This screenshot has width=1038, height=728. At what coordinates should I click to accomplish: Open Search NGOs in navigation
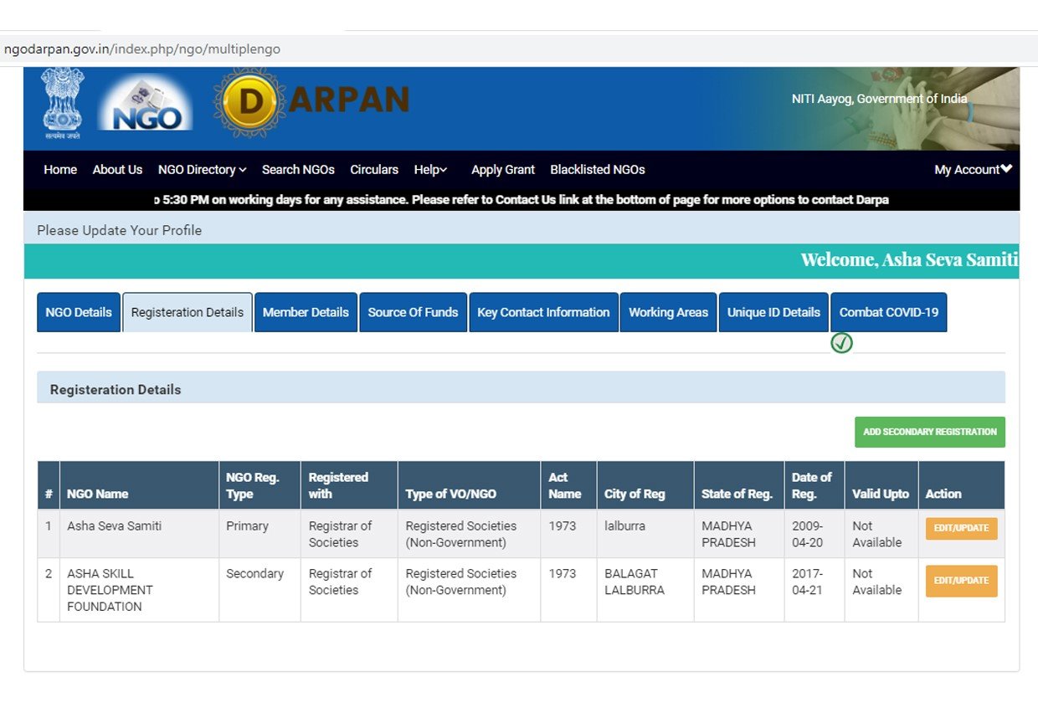click(298, 170)
